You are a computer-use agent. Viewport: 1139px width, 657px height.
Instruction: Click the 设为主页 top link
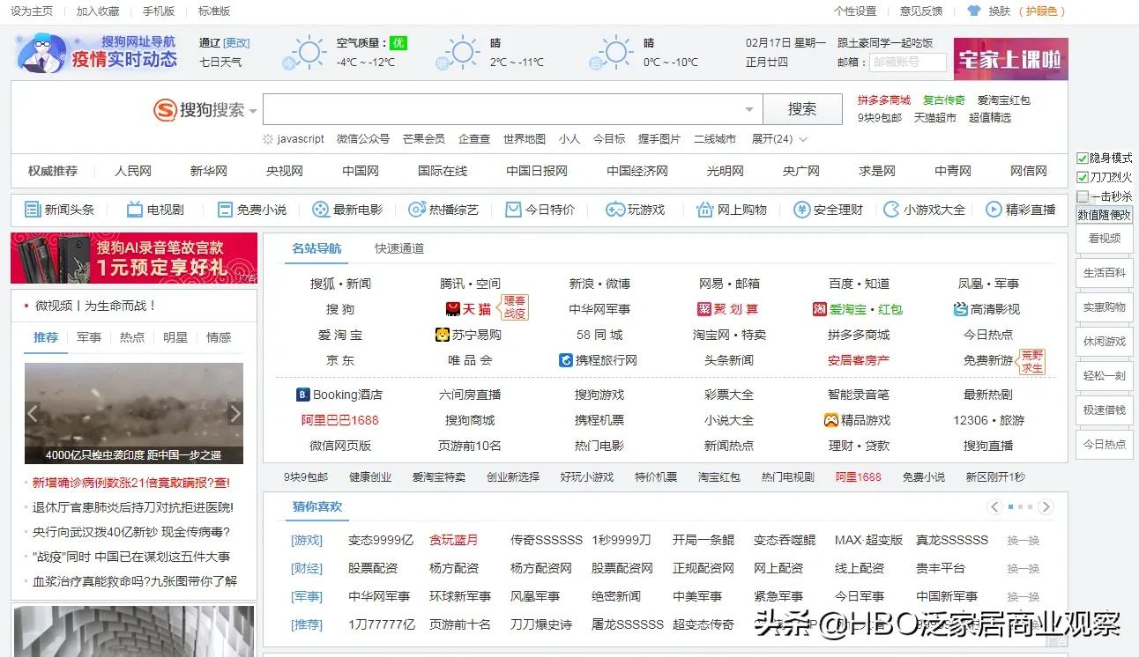click(32, 11)
